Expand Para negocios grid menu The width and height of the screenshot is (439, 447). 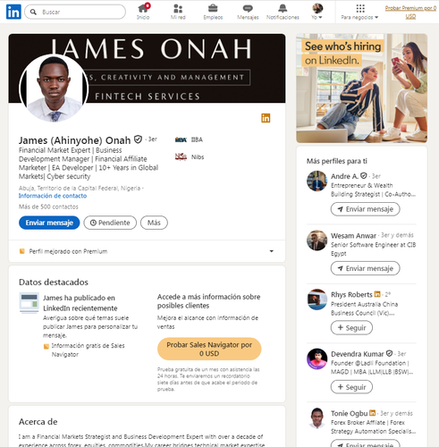tap(359, 12)
